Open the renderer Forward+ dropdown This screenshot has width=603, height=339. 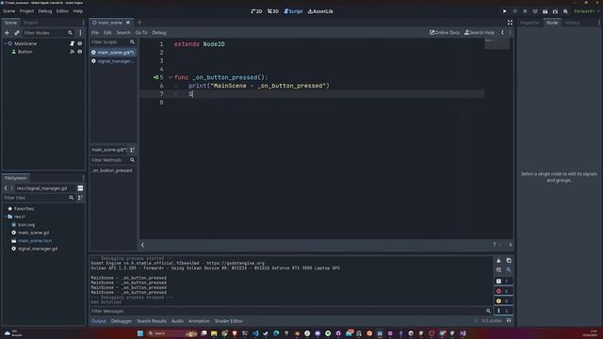point(586,11)
